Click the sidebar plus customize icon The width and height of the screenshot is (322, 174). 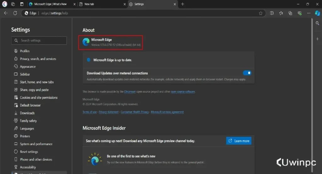click(x=317, y=39)
